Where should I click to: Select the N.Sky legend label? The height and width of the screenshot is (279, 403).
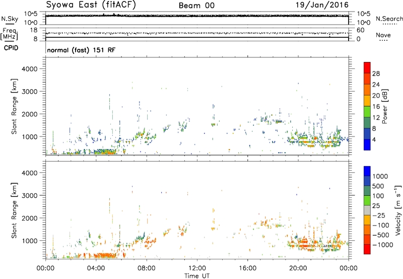(x=10, y=19)
